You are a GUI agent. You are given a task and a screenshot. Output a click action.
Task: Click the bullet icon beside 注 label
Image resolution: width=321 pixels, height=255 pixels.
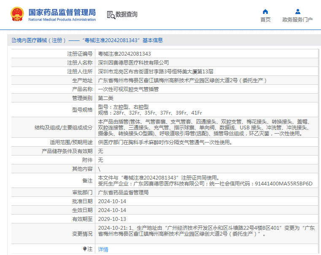click(85, 249)
